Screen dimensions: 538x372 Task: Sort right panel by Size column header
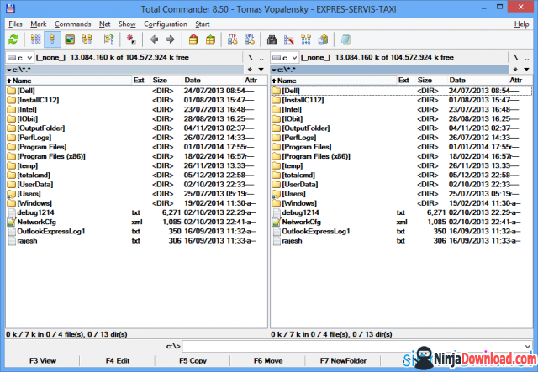tap(431, 81)
